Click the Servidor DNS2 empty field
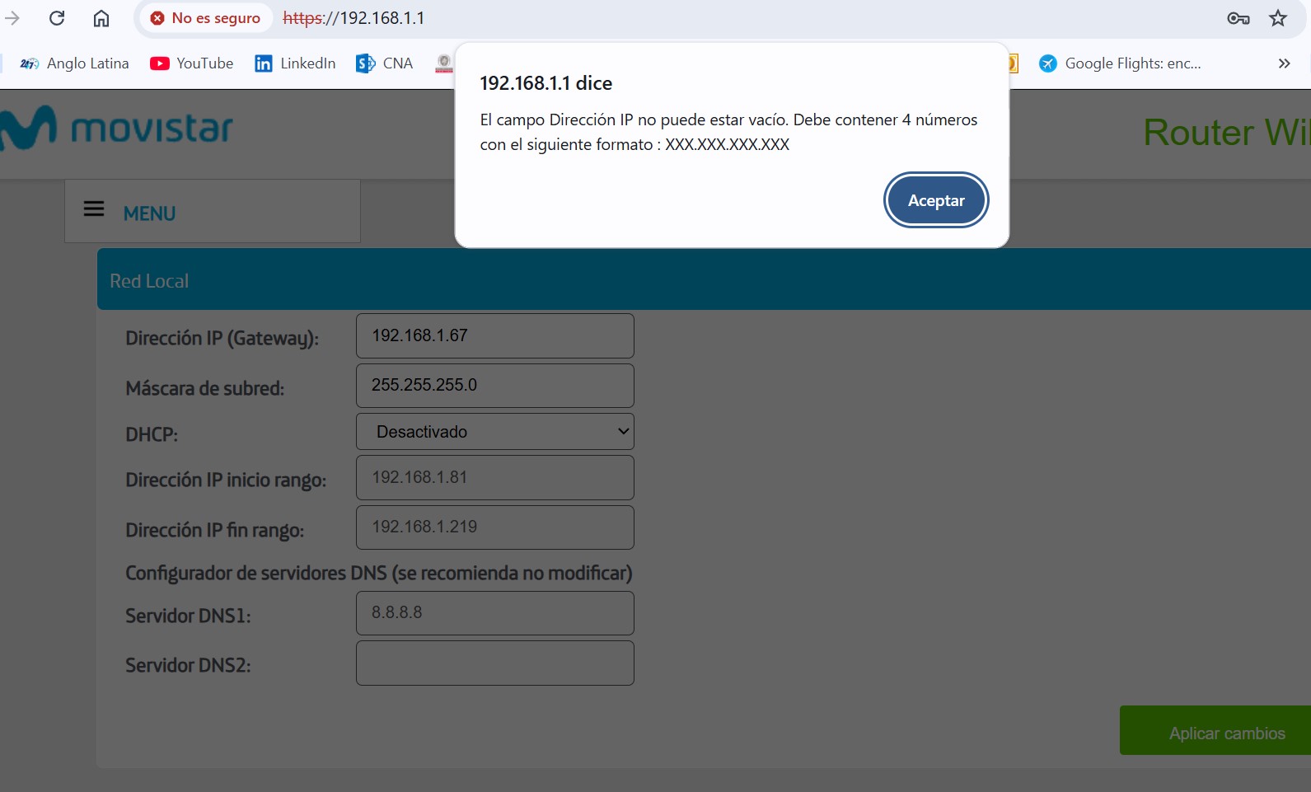The width and height of the screenshot is (1311, 792). [494, 663]
